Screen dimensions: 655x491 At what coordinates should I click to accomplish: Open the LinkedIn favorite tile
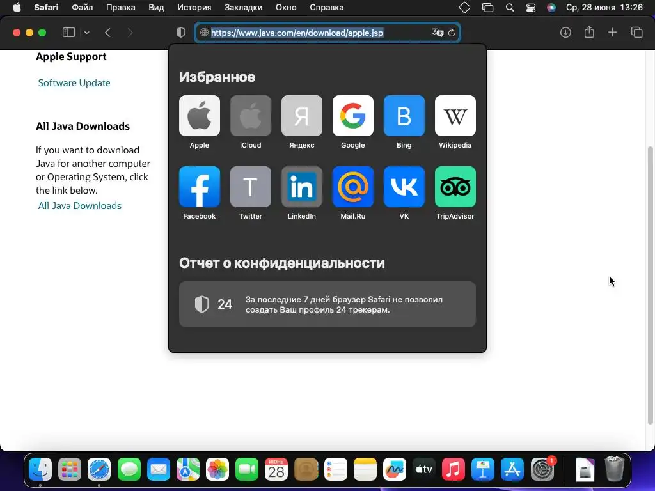302,187
